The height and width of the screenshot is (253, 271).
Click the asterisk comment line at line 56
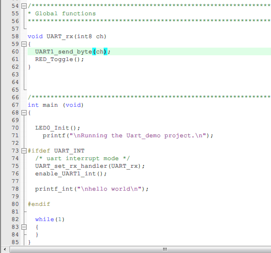tap(149, 21)
